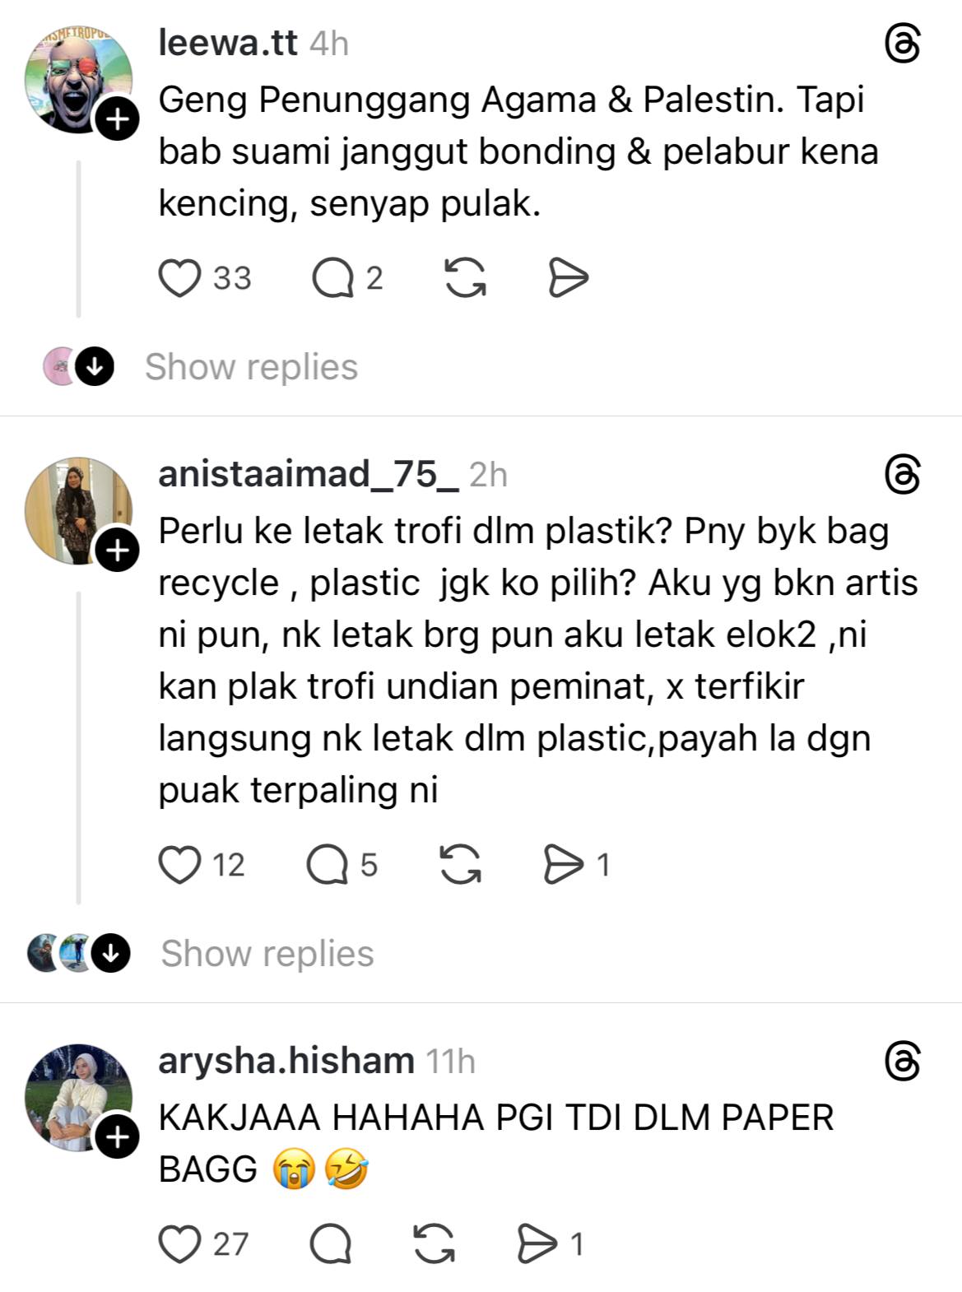
Task: Tap Threads logo beside leewa.tt's post
Action: 902,44
